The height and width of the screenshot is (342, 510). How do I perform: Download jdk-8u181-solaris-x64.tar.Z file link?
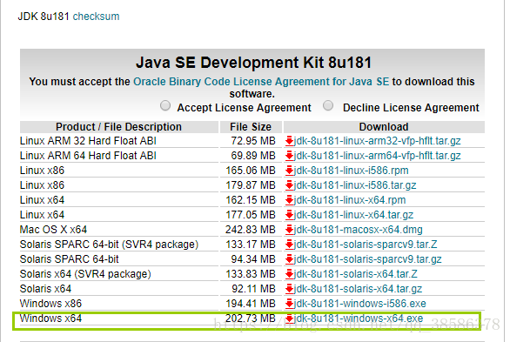tap(355, 274)
